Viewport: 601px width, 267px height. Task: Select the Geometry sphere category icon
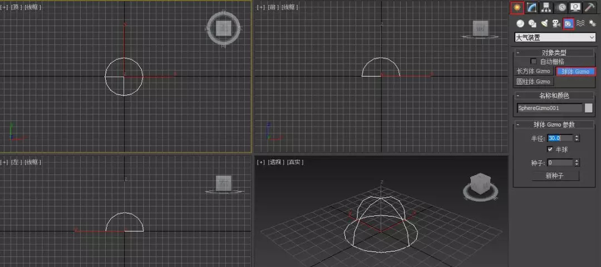(520, 24)
